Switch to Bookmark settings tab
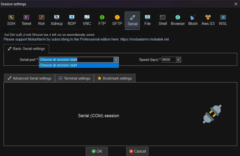This screenshot has width=240, height=156. [x=115, y=78]
